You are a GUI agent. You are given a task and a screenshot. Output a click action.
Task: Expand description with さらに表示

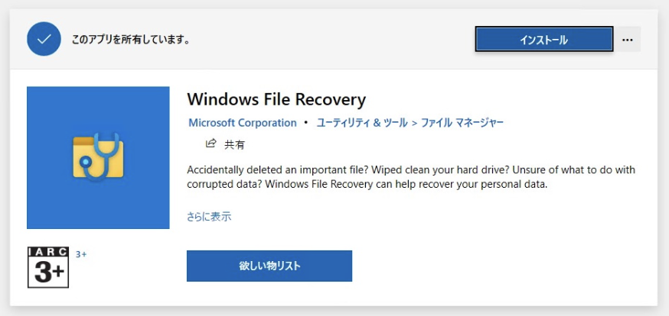(209, 216)
